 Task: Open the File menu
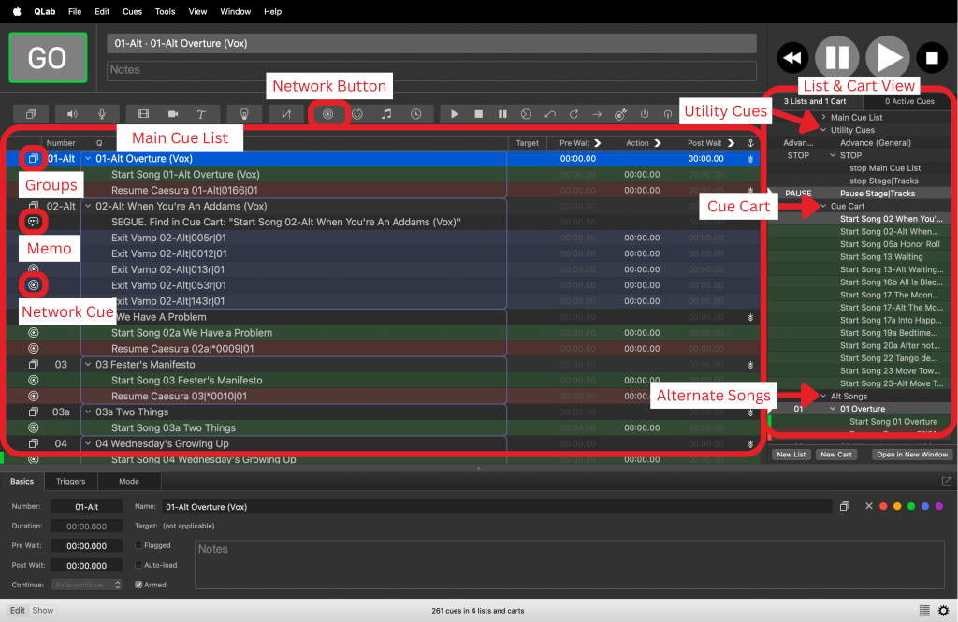pyautogui.click(x=75, y=11)
